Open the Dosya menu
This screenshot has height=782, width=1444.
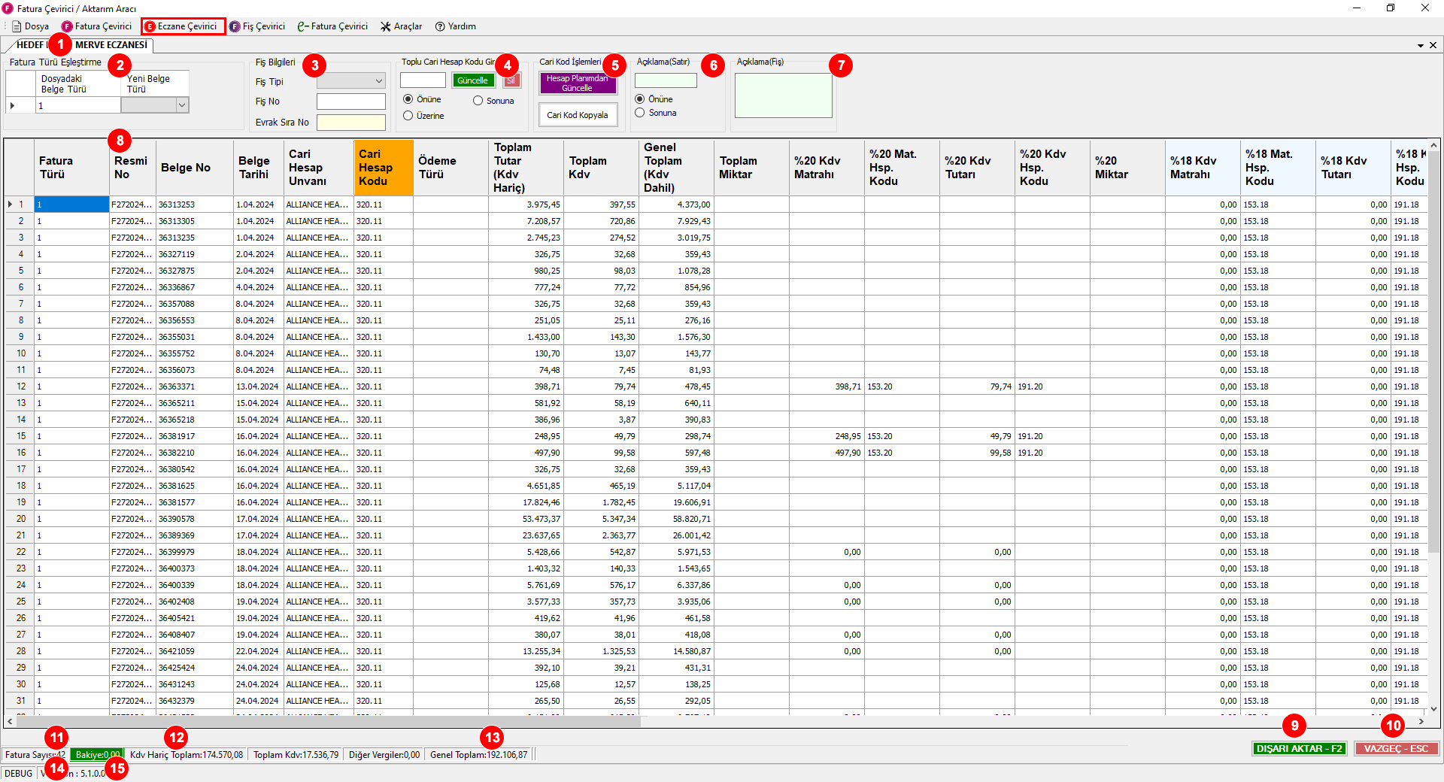(x=31, y=26)
